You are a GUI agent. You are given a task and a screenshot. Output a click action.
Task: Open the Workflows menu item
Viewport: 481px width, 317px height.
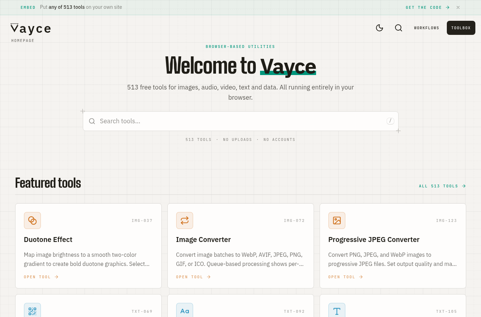426,28
